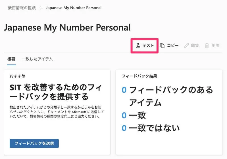The width and height of the screenshot is (227, 159).
Task: Click the Japanese My Number Personal page title
Action: tap(67, 27)
